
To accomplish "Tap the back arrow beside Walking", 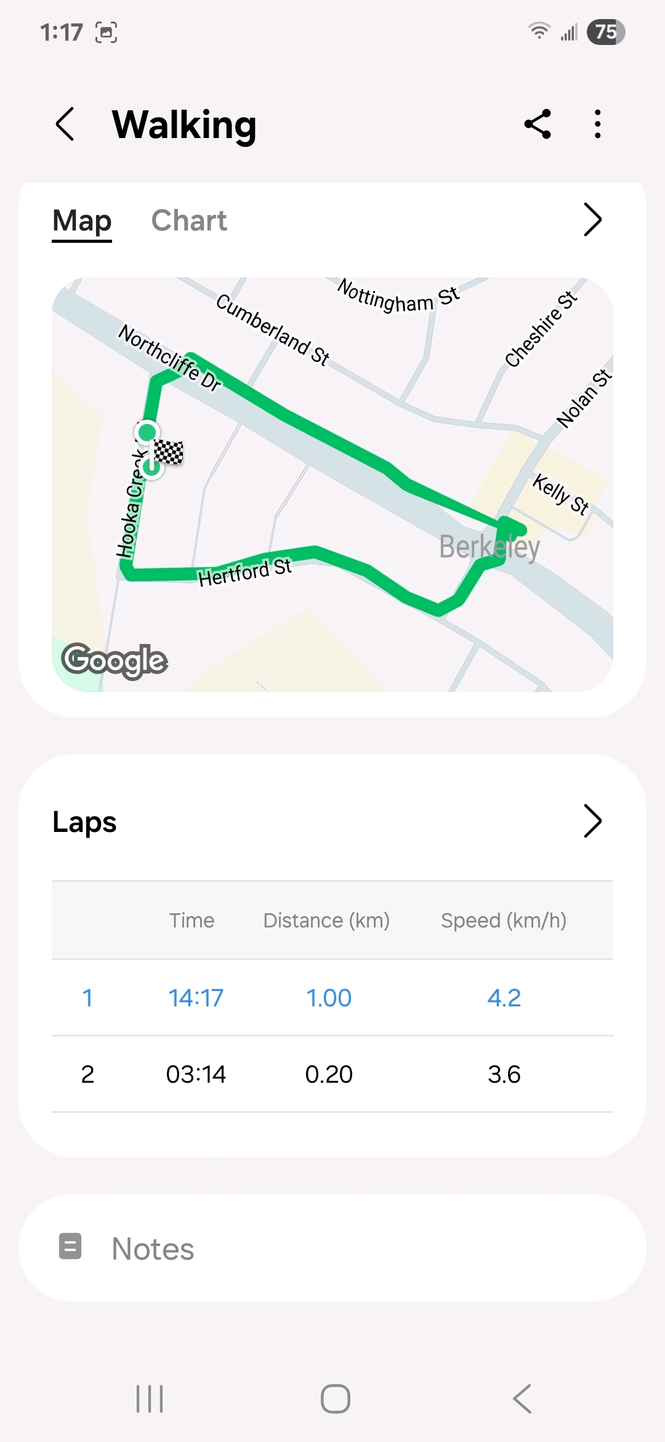I will pyautogui.click(x=65, y=124).
